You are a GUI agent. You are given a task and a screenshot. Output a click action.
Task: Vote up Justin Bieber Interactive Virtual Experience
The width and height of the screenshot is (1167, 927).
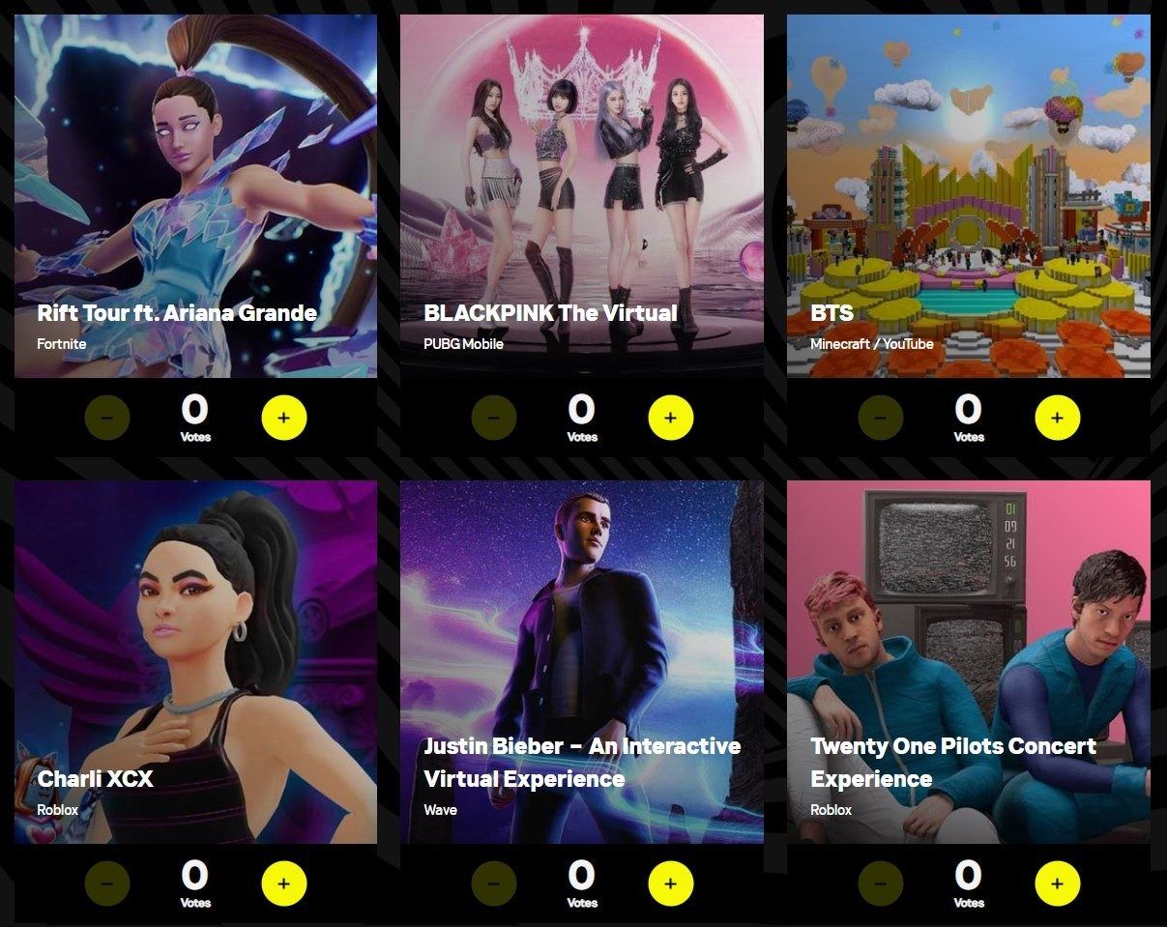(x=670, y=884)
